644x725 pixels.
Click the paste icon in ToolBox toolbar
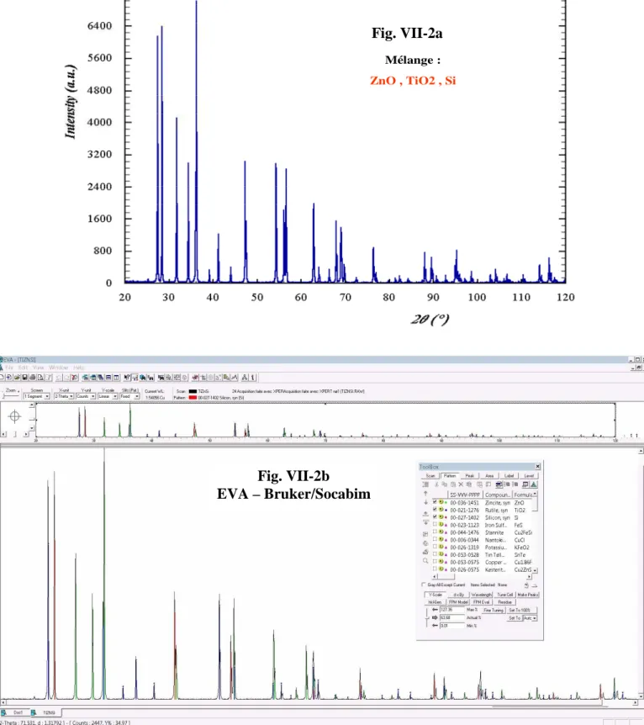[x=453, y=484]
